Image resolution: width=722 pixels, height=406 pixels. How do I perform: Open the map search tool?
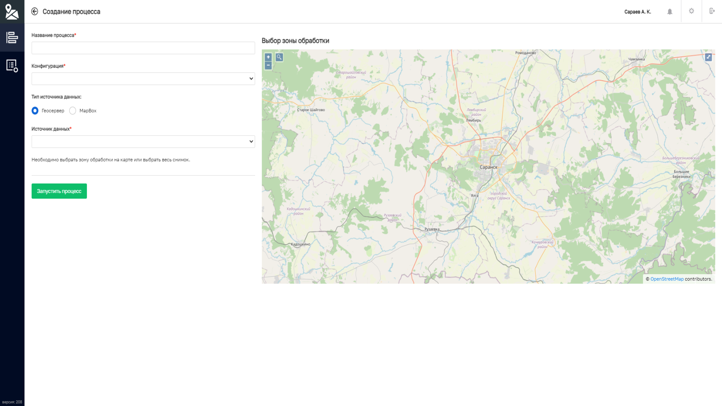279,57
